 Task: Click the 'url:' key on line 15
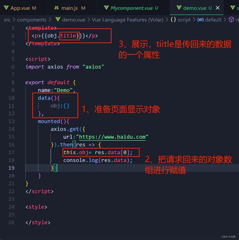[x=69, y=137]
